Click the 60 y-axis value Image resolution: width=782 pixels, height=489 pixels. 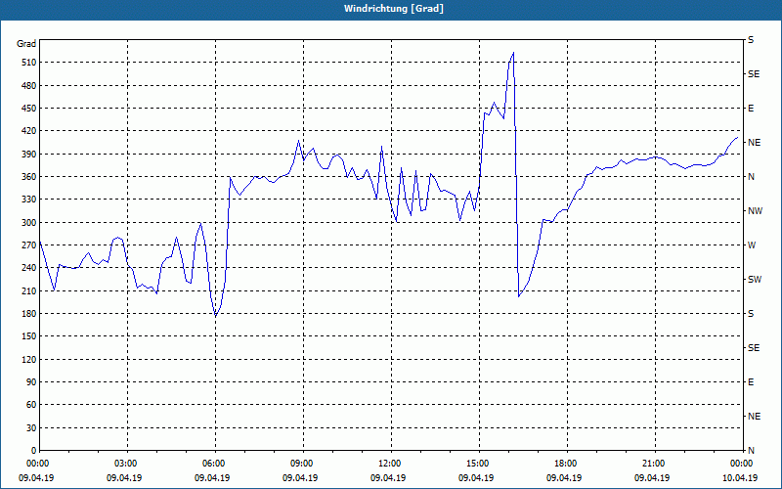31,405
